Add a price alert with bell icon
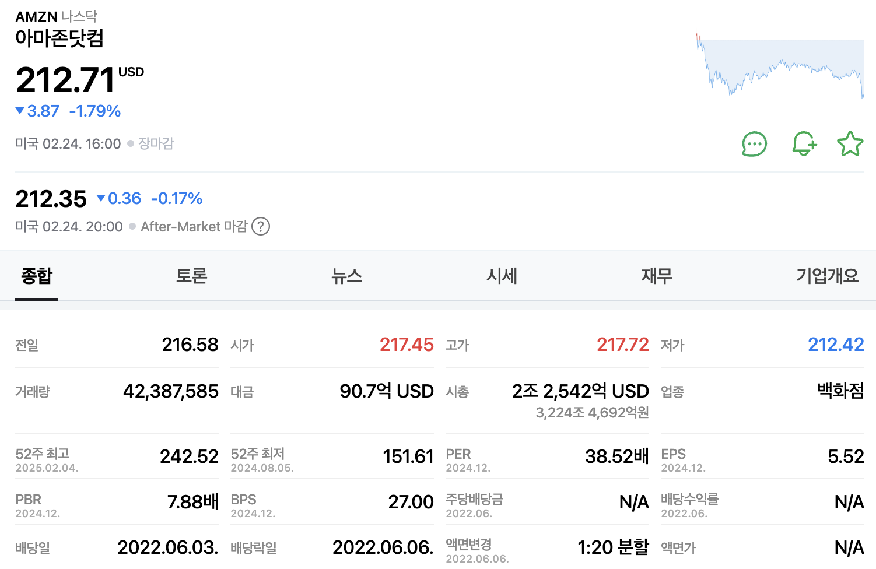The image size is (876, 569). click(x=804, y=144)
